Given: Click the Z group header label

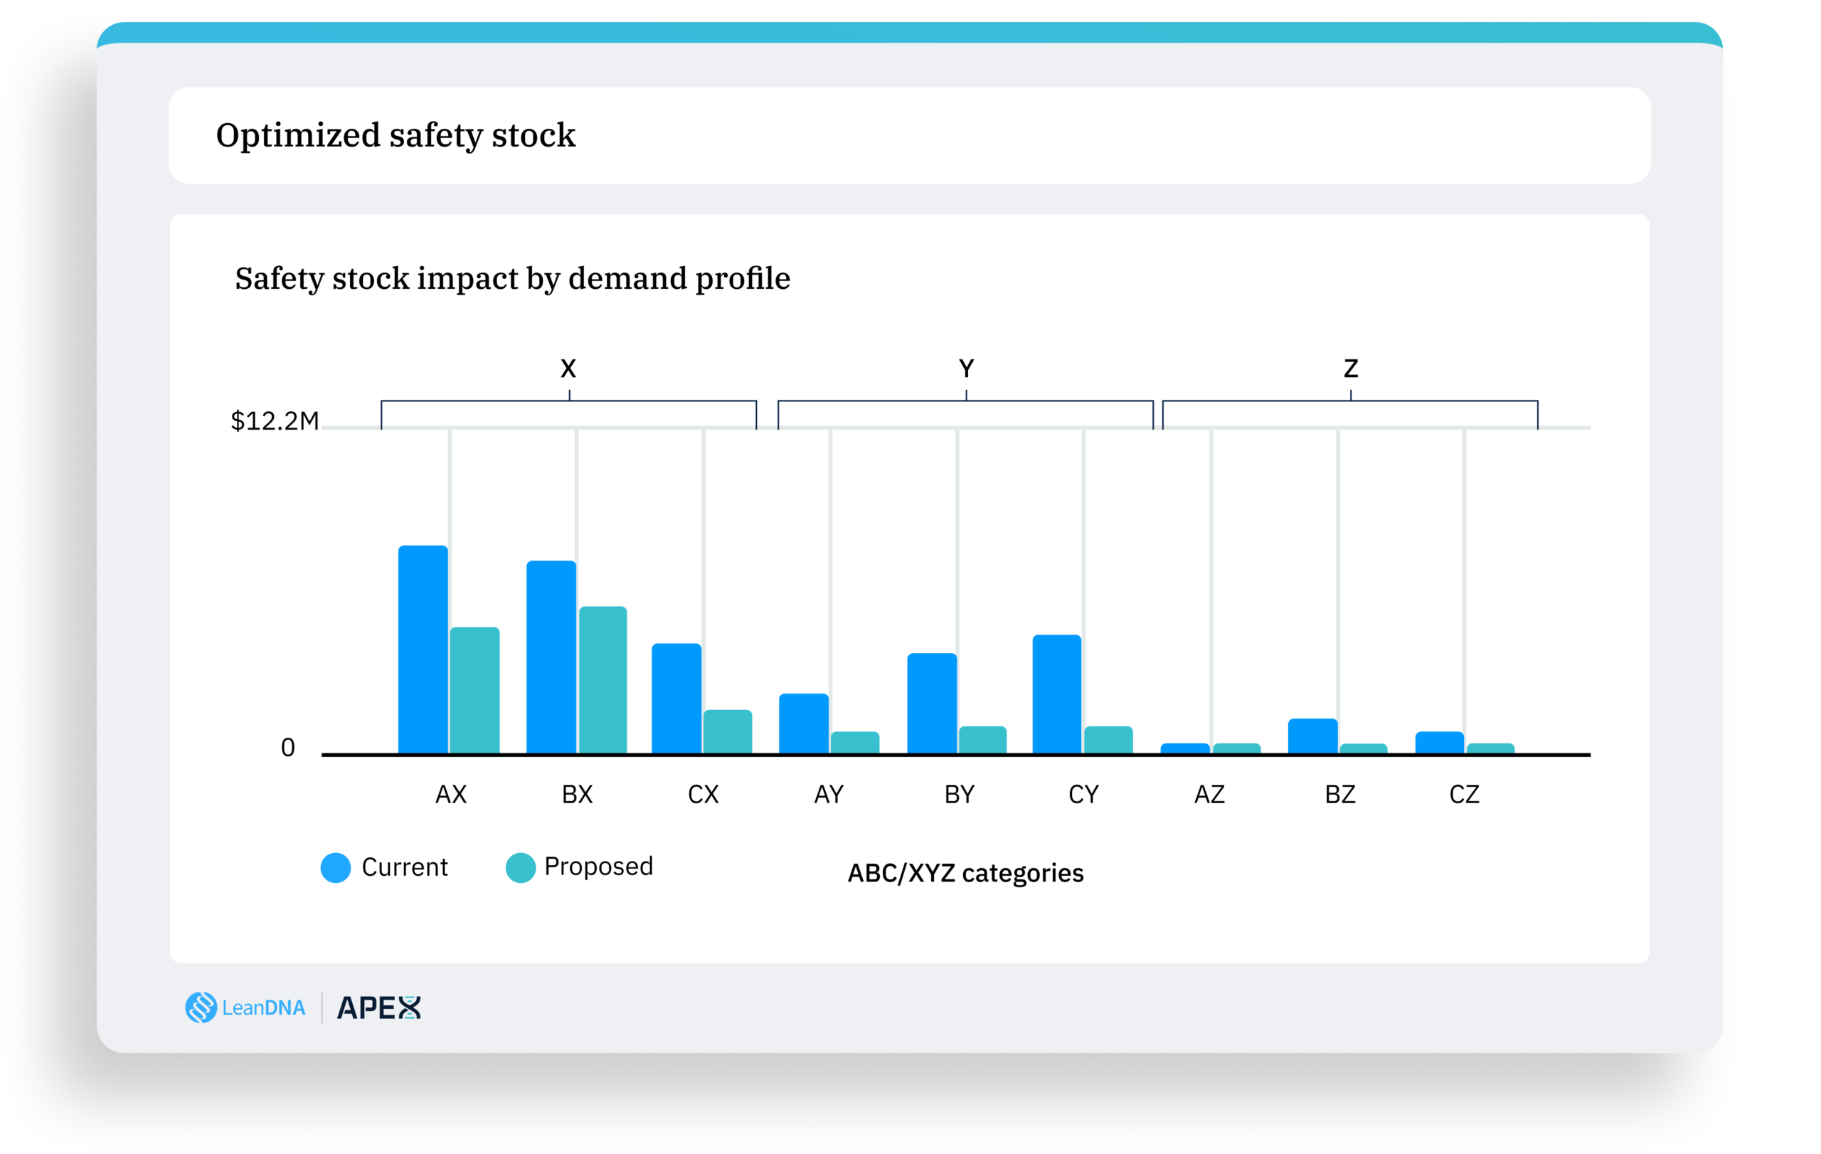Looking at the screenshot, I should (x=1352, y=369).
